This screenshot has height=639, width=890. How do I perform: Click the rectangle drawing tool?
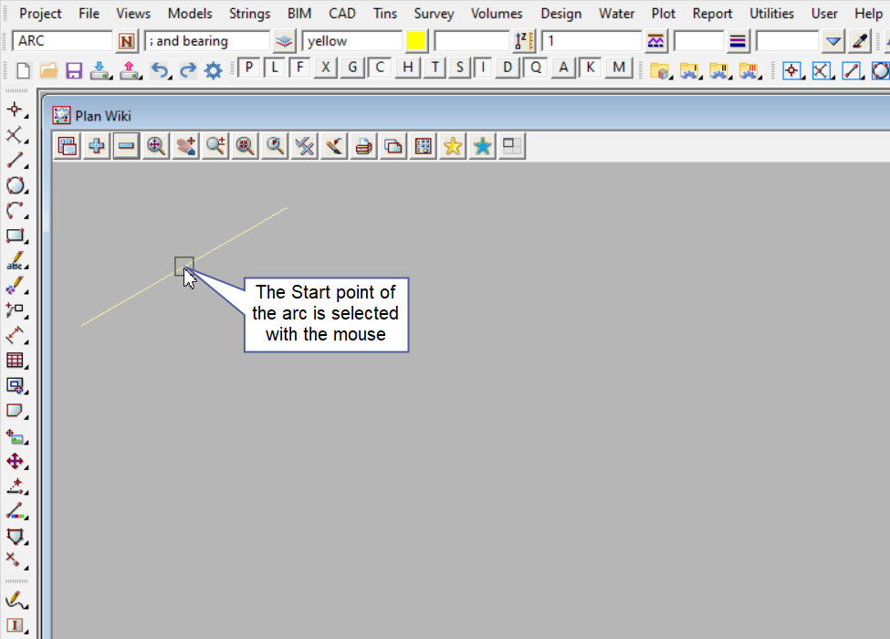(15, 236)
